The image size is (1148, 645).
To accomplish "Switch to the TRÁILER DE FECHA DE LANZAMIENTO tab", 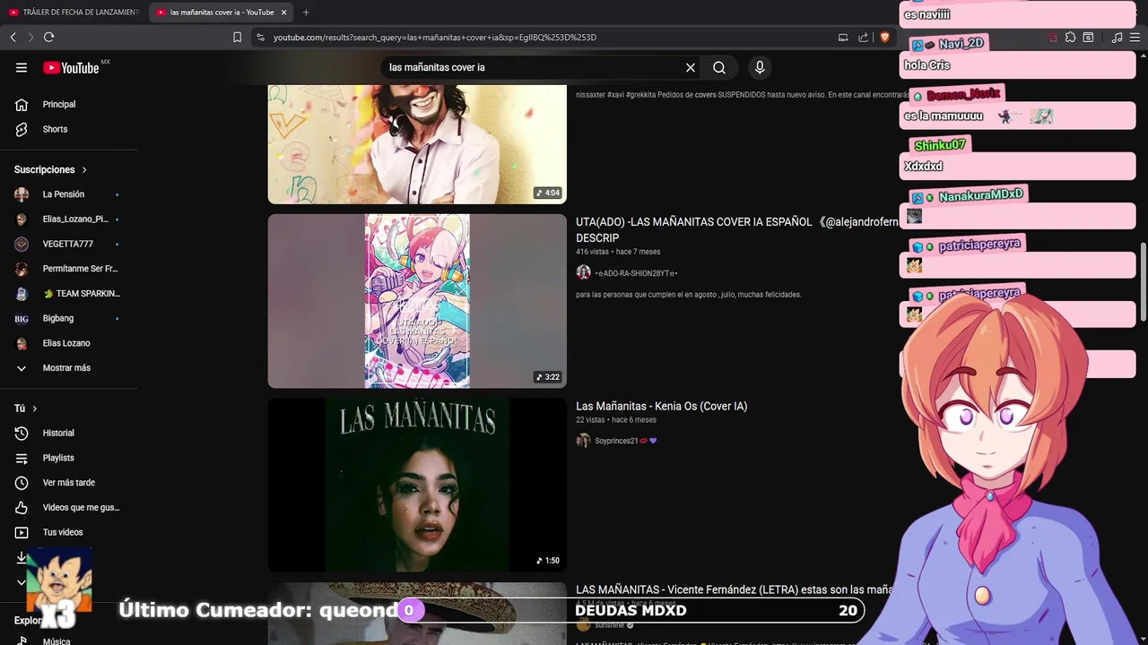I will pyautogui.click(x=74, y=13).
